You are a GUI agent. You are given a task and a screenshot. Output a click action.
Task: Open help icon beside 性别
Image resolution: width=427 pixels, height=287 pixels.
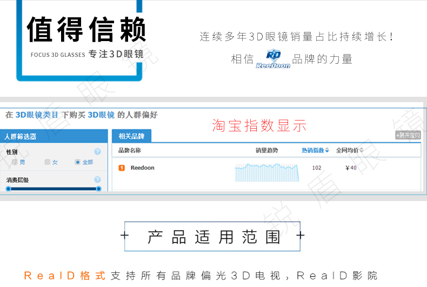point(97,152)
